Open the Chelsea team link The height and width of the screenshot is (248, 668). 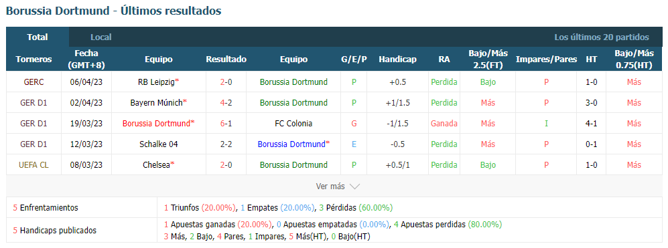click(156, 164)
